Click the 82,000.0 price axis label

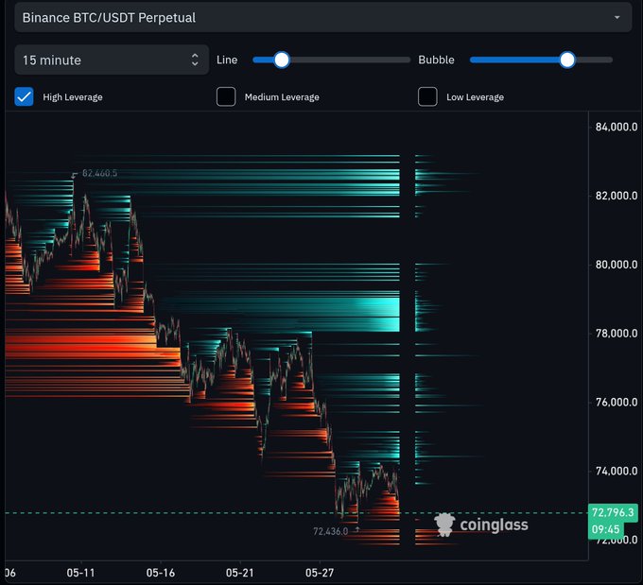coord(617,196)
